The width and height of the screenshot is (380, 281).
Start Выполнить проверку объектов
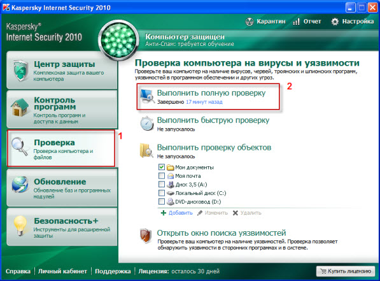coord(214,148)
